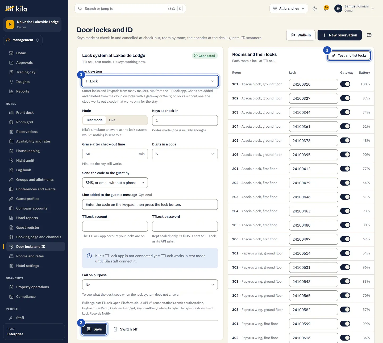Toggle gateway switch for room 101
Image resolution: width=383 pixels, height=343 pixels.
pyautogui.click(x=345, y=84)
